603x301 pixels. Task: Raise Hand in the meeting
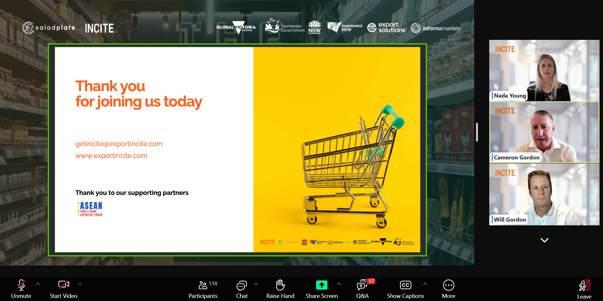(x=280, y=288)
